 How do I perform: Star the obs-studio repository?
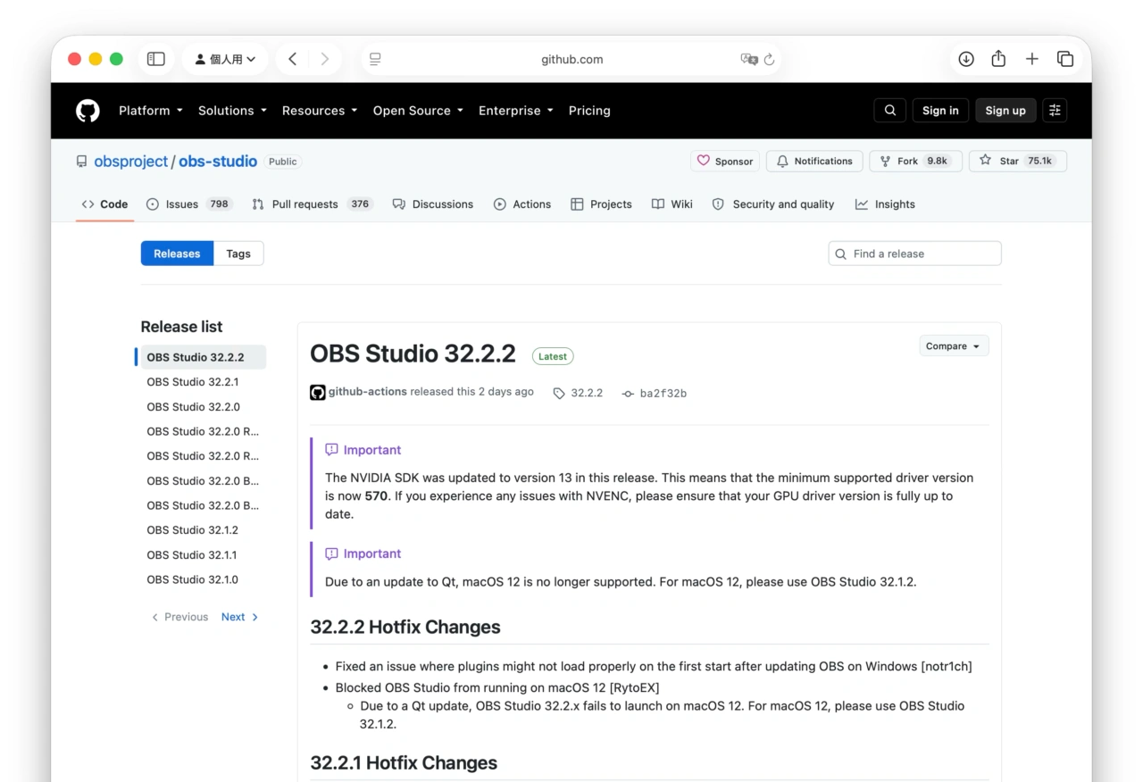pos(1018,162)
